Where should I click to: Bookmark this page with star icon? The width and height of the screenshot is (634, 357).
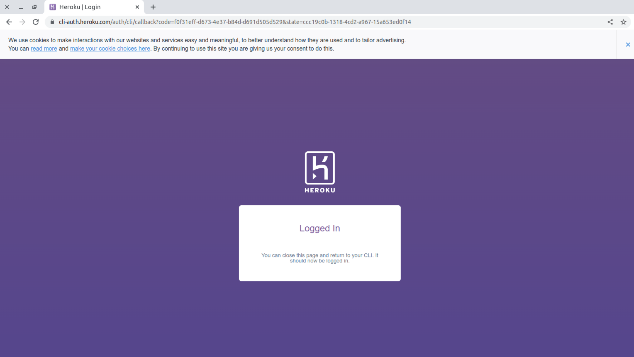point(623,22)
